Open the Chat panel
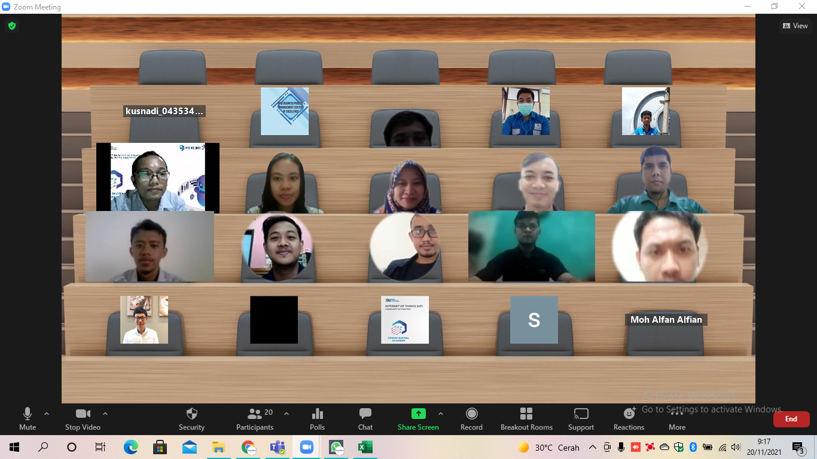 pyautogui.click(x=365, y=418)
